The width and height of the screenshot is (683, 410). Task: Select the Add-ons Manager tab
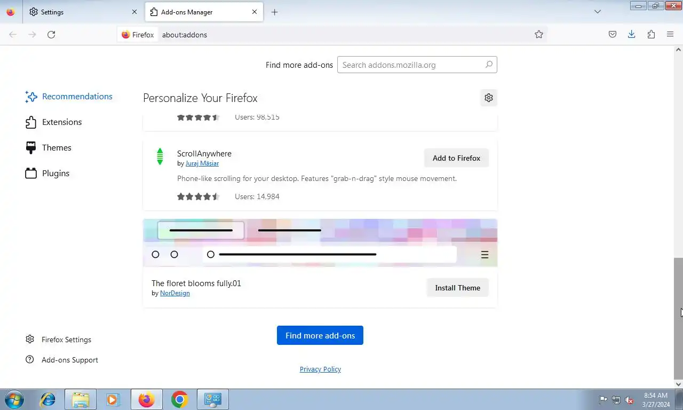pos(204,12)
